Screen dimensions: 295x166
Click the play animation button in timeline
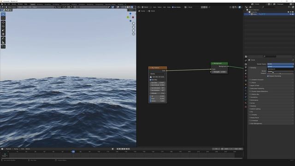click(124, 149)
